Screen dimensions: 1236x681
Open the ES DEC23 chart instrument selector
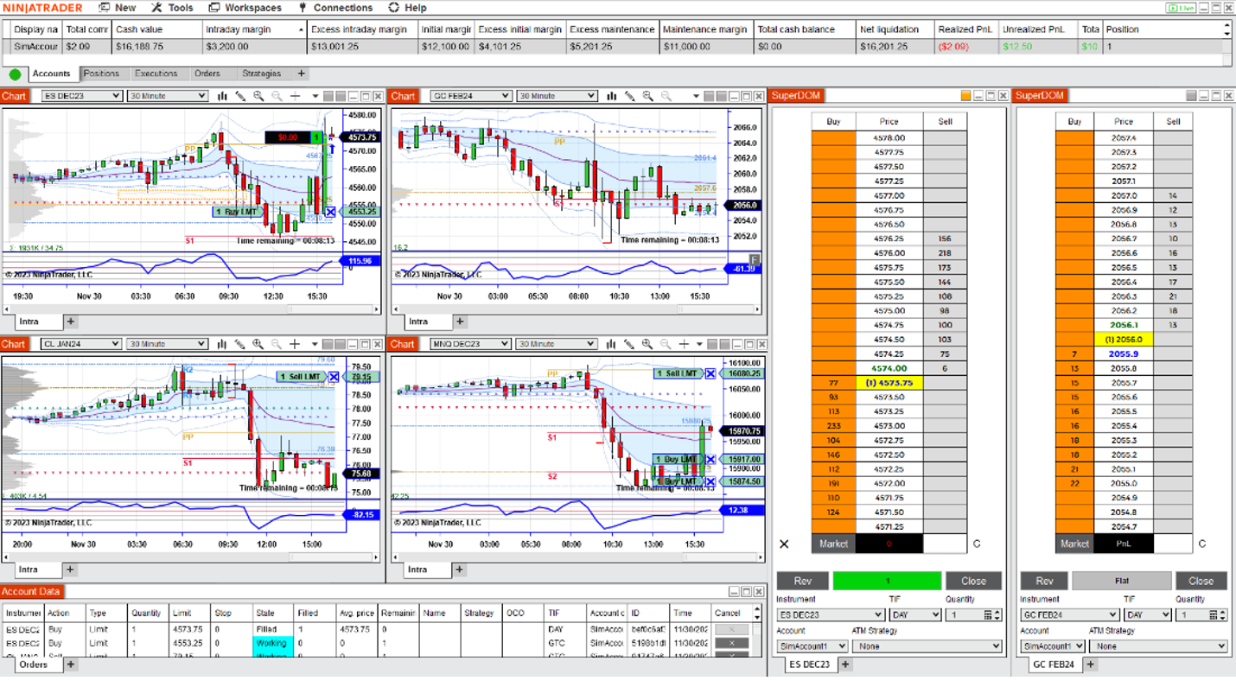81,96
